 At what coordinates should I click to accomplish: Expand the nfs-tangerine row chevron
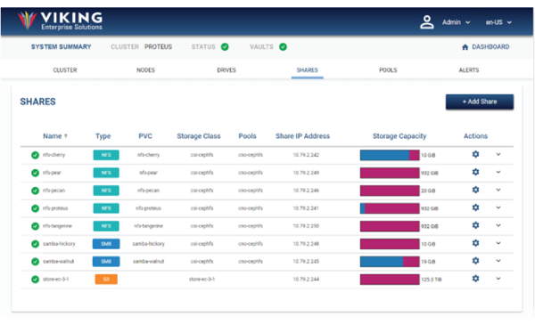(x=498, y=225)
